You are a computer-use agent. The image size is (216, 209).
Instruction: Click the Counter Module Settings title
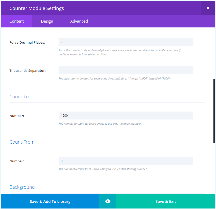(x=37, y=8)
